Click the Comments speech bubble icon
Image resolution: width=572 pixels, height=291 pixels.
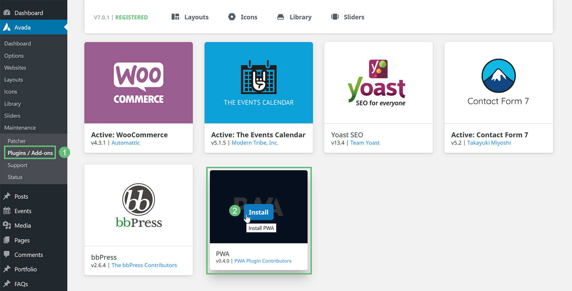point(7,255)
